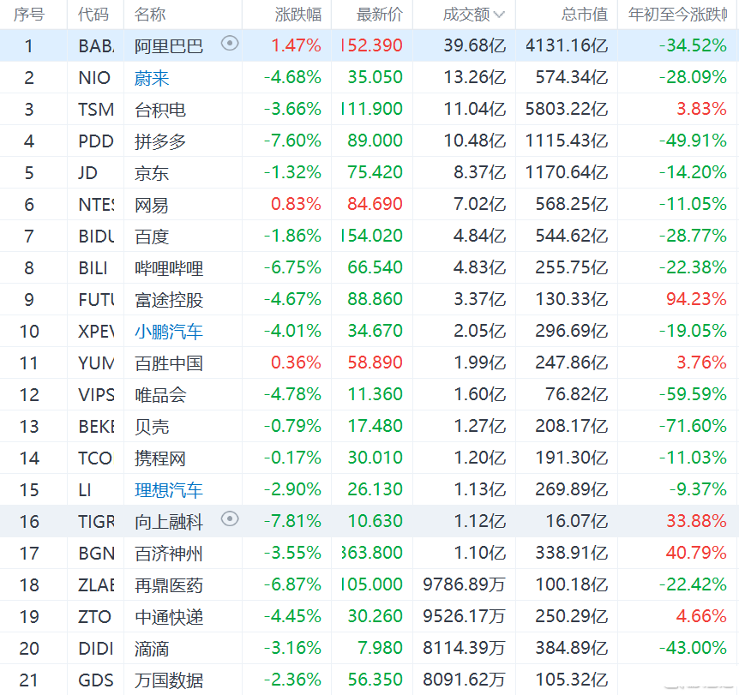Image resolution: width=739 pixels, height=695 pixels.
Task: Select the 携程网 stock name
Action: [160, 458]
